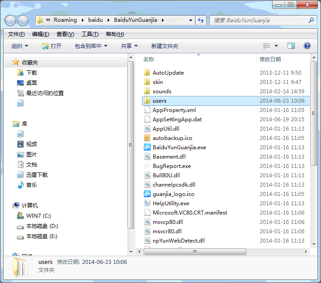Select the users folder row
This screenshot has height=283, width=321.
coord(226,101)
